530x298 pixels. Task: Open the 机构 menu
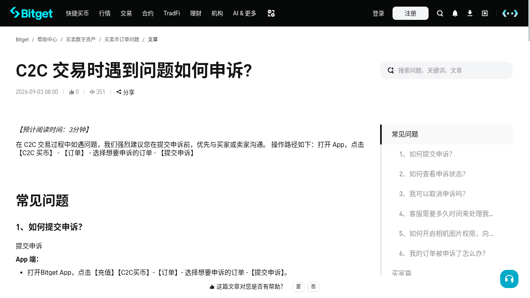[217, 13]
